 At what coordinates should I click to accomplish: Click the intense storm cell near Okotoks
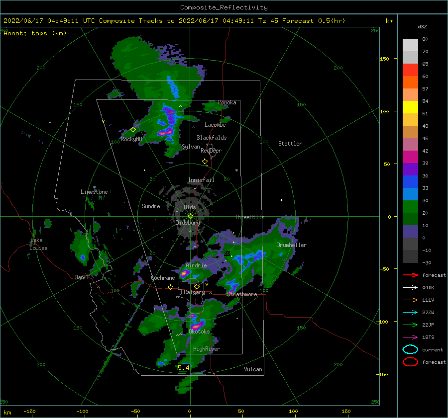coord(197,326)
